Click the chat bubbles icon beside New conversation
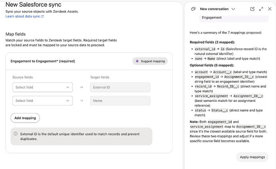Screen dimensions: 276x169 (193, 9)
